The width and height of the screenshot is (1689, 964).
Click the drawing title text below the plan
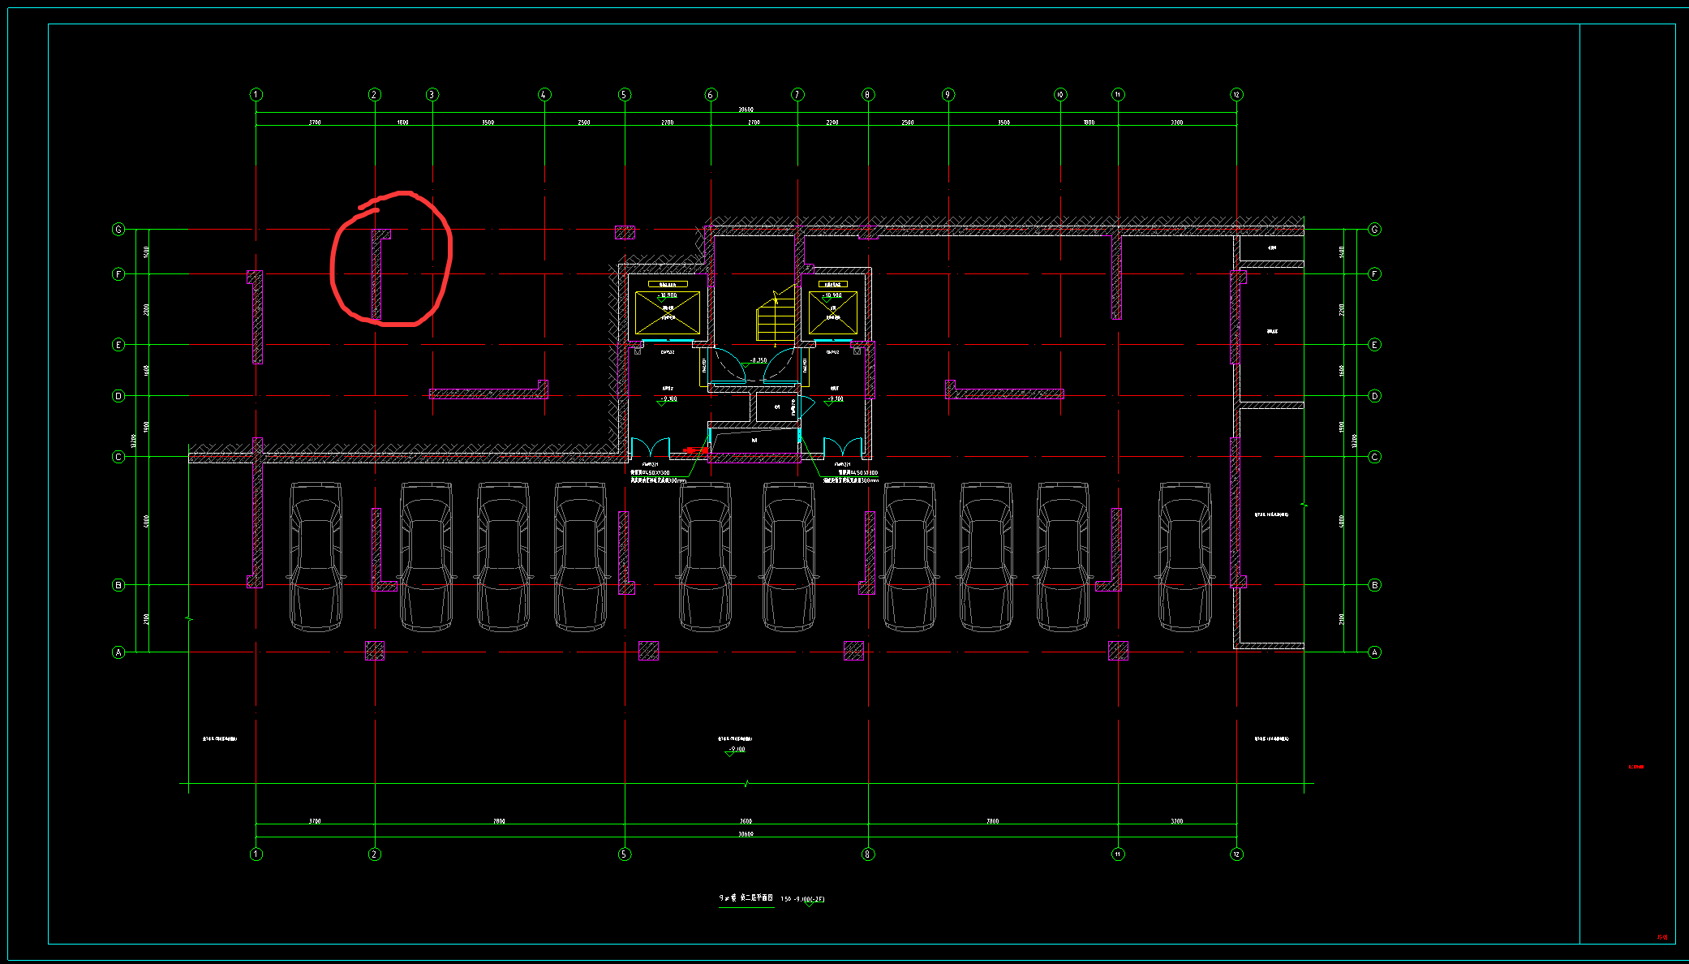click(746, 898)
